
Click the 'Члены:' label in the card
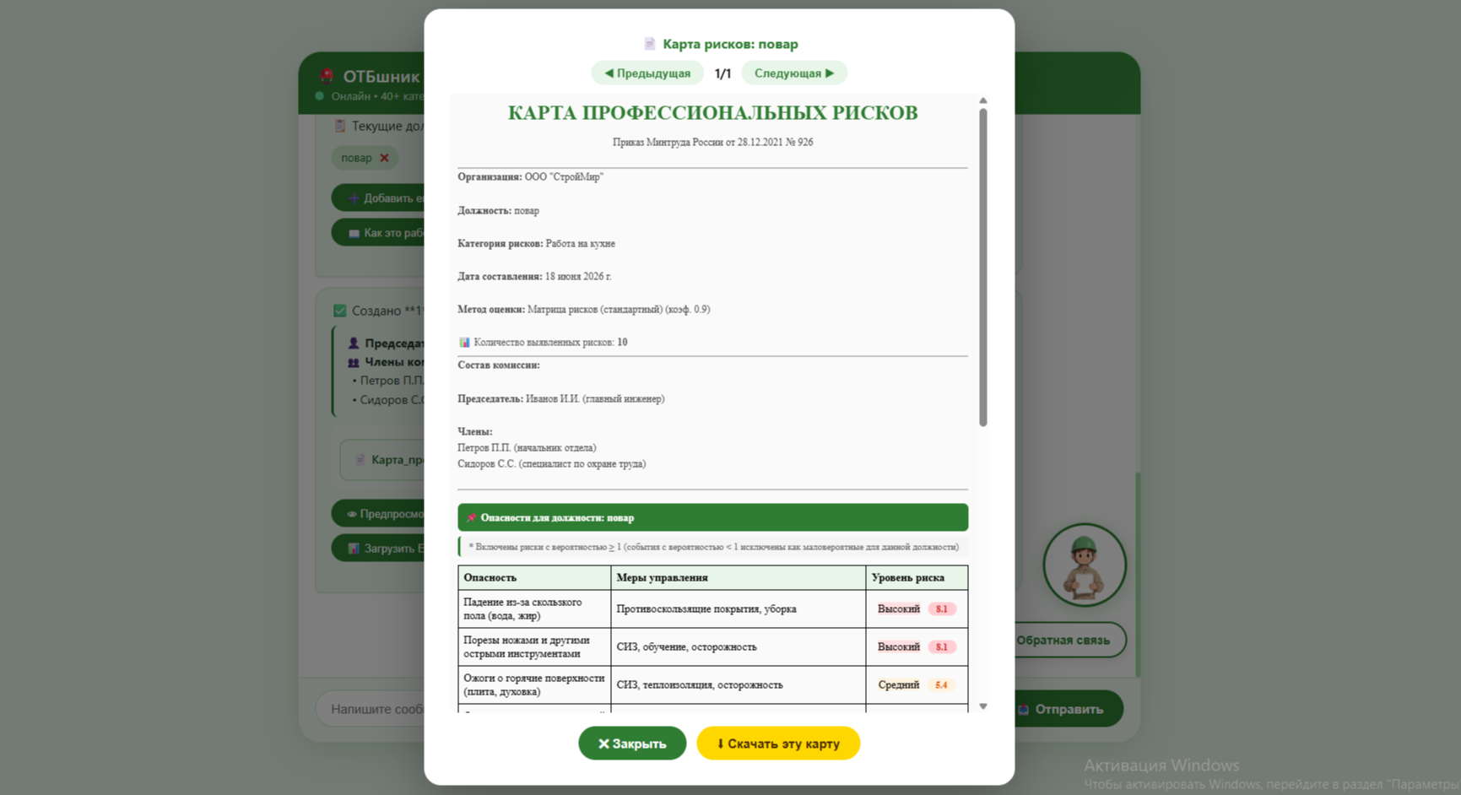[x=474, y=431]
